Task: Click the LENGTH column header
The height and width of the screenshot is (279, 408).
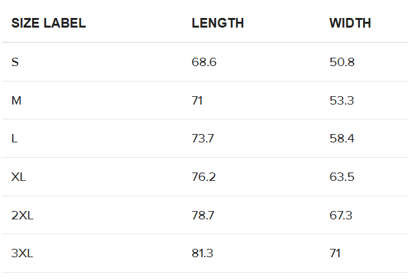Action: (217, 23)
